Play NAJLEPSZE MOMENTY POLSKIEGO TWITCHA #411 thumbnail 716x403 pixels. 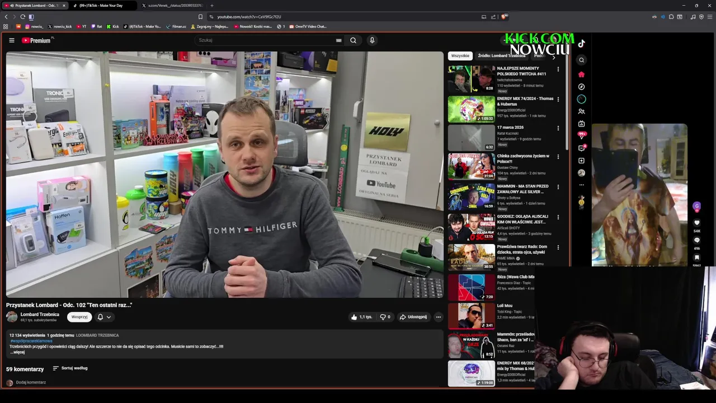click(472, 79)
